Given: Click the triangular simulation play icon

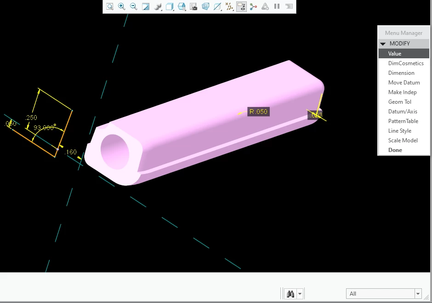Looking at the screenshot, I should pos(265,6).
